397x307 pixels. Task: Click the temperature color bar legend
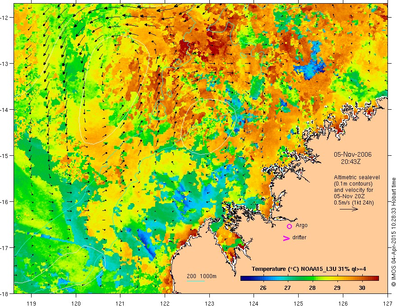point(309,279)
